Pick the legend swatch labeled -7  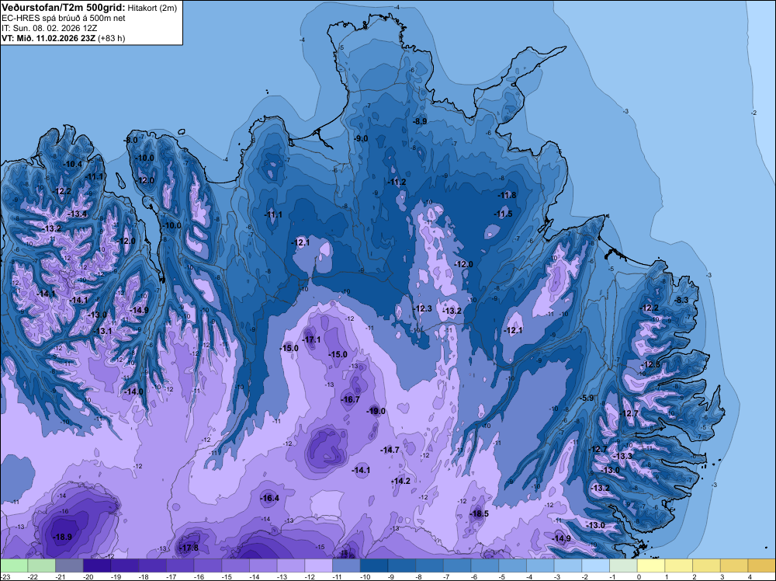pos(457,565)
